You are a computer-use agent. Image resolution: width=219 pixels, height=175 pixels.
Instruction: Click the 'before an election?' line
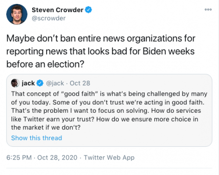click(45, 64)
